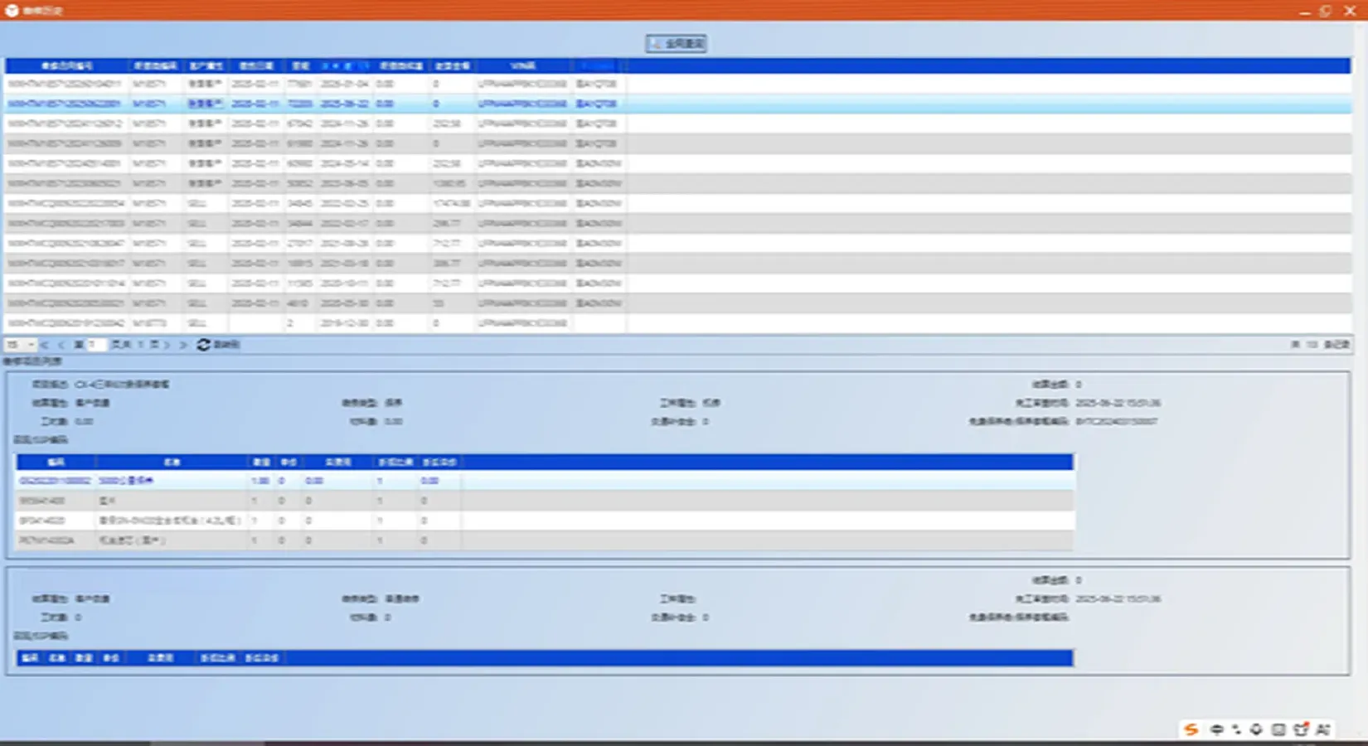Click the refresh icon in the pagination bar
The image size is (1368, 746).
(204, 344)
